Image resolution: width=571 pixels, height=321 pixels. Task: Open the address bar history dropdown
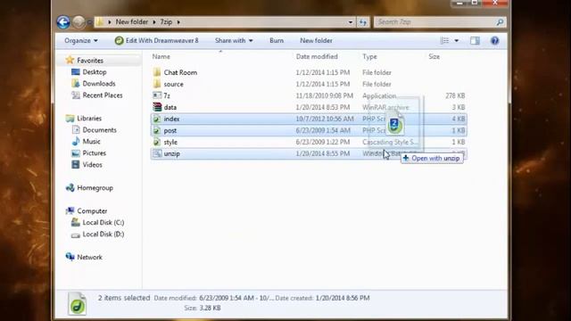[x=351, y=21]
